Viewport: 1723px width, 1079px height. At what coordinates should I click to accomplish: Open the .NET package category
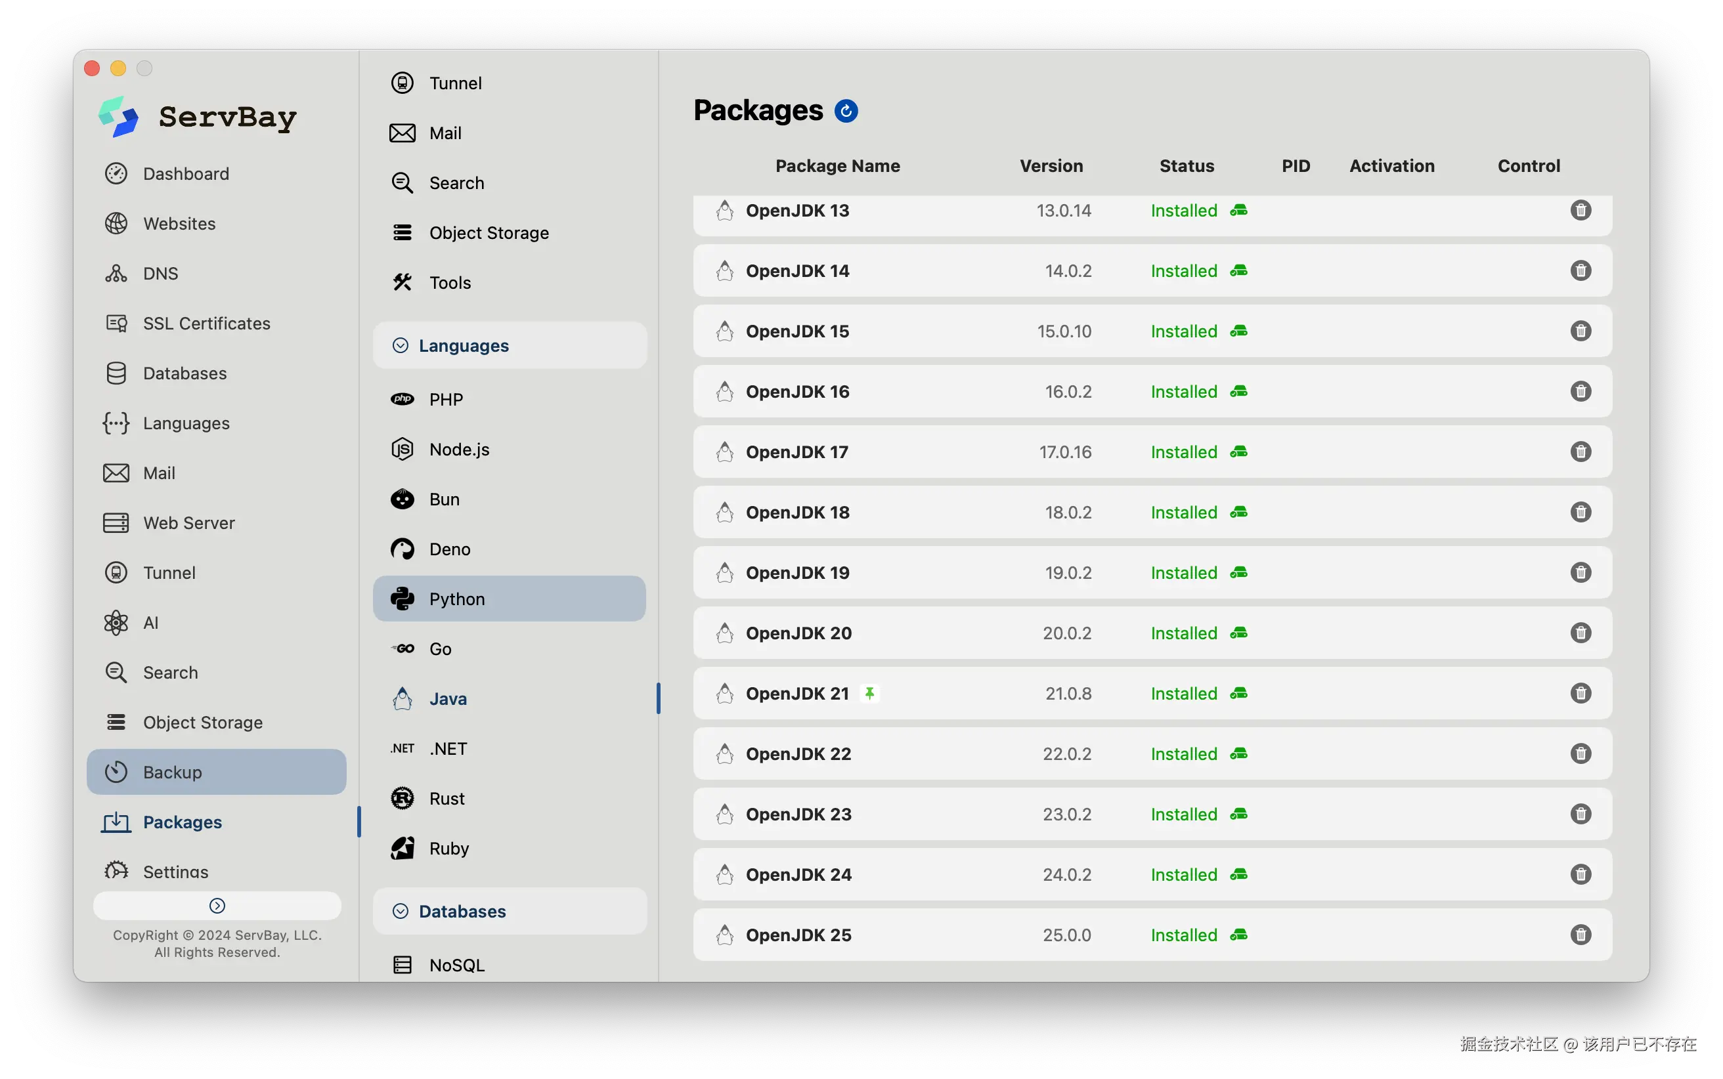(448, 749)
